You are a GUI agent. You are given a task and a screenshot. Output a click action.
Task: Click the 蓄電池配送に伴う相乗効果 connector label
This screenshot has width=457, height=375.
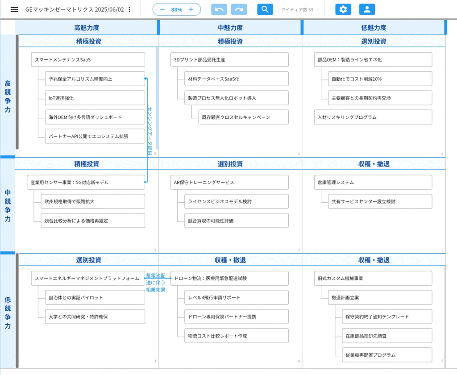(155, 283)
